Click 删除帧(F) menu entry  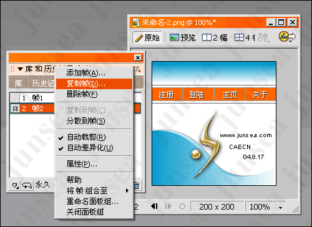coord(94,94)
